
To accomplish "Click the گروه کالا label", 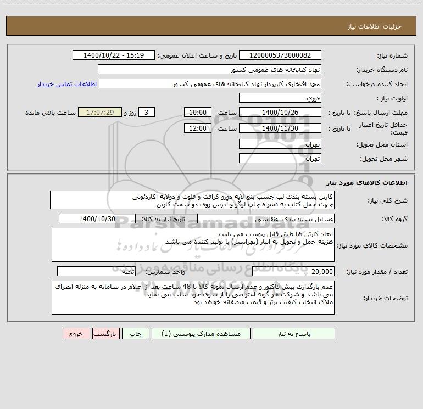I will click(x=394, y=219).
